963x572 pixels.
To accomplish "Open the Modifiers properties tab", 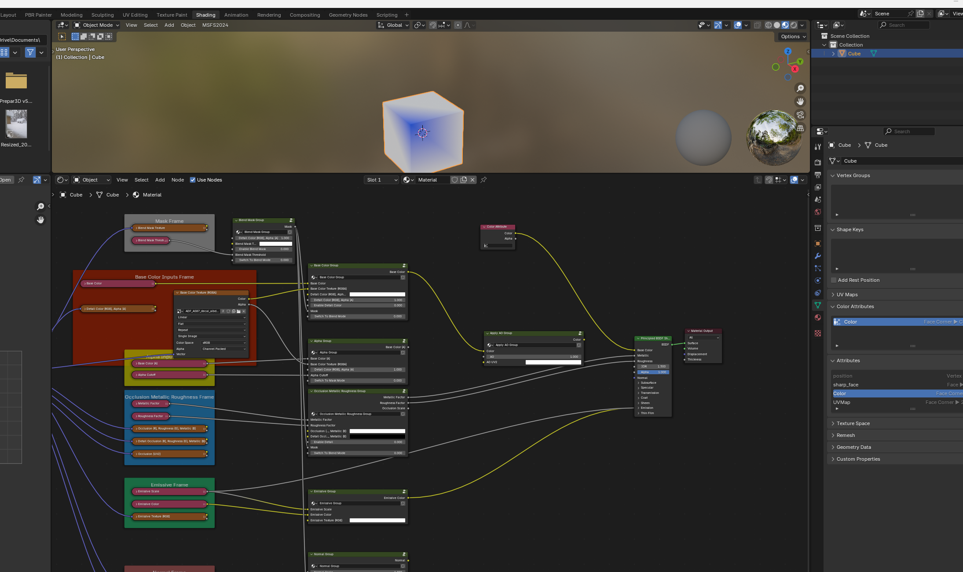I will (818, 256).
